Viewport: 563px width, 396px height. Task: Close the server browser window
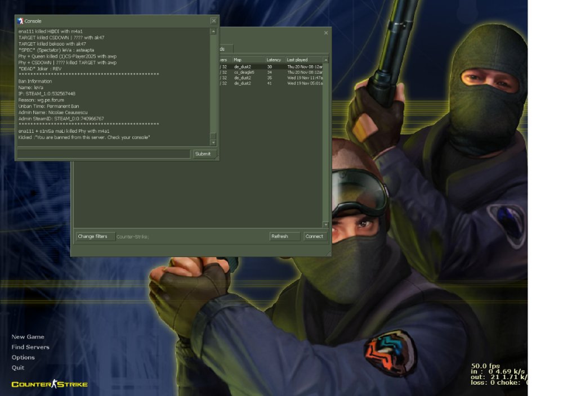325,33
